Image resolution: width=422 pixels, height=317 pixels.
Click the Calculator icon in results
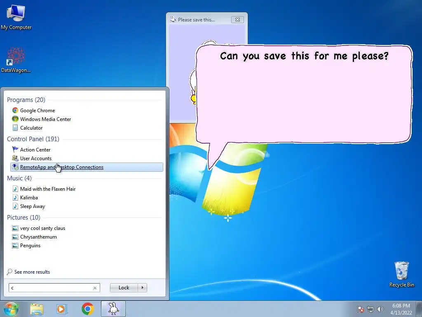15,128
